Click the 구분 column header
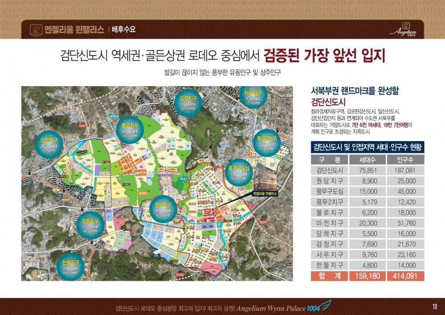 click(x=329, y=160)
